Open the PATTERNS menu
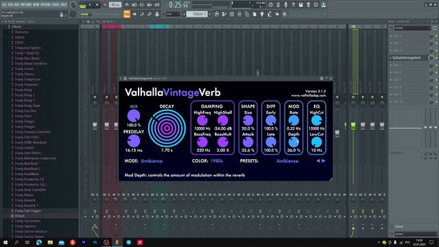439x247 pixels. coord(26,5)
